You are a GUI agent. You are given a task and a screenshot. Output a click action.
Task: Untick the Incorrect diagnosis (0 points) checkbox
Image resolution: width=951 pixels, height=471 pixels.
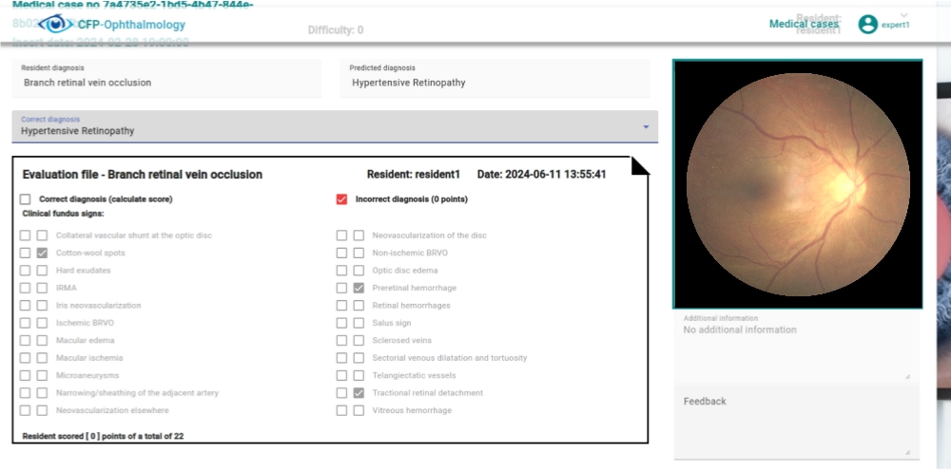tap(341, 199)
